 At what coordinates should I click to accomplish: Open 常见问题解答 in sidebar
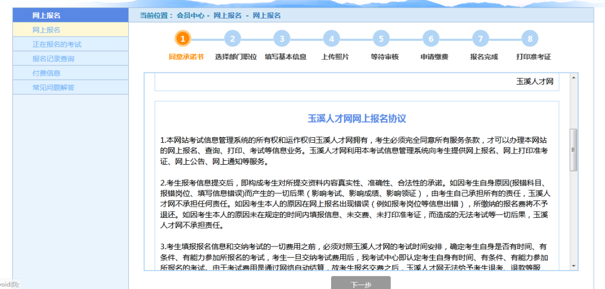tap(70, 87)
